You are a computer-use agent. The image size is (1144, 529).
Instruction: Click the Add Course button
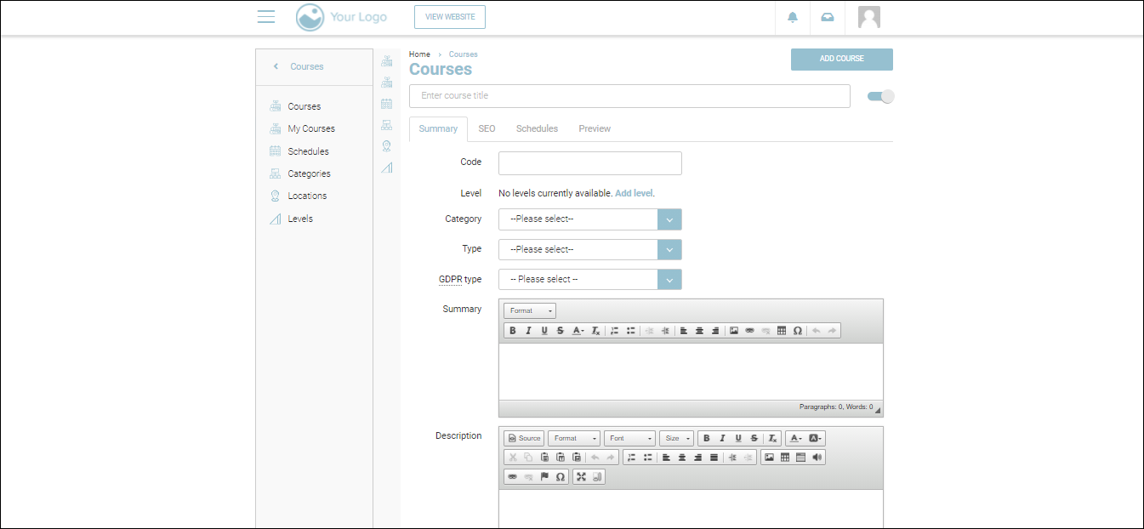(841, 59)
